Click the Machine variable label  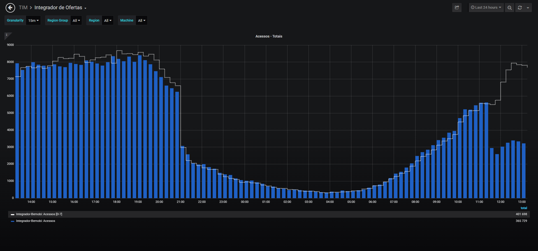click(127, 20)
